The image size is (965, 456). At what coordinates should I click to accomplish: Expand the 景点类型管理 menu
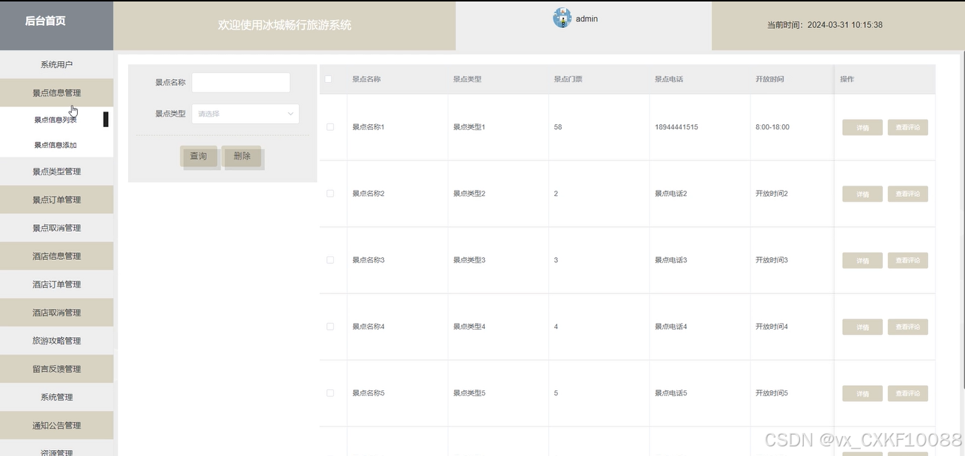click(57, 171)
